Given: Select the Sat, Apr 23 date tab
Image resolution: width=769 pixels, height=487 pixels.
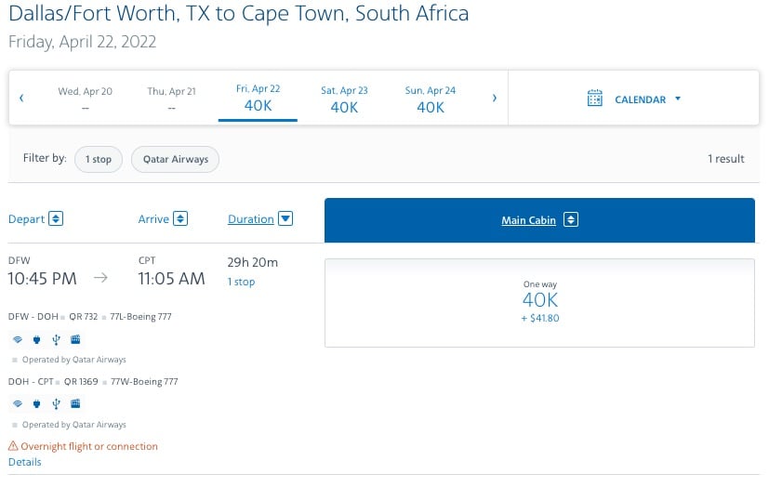Looking at the screenshot, I should coord(344,99).
